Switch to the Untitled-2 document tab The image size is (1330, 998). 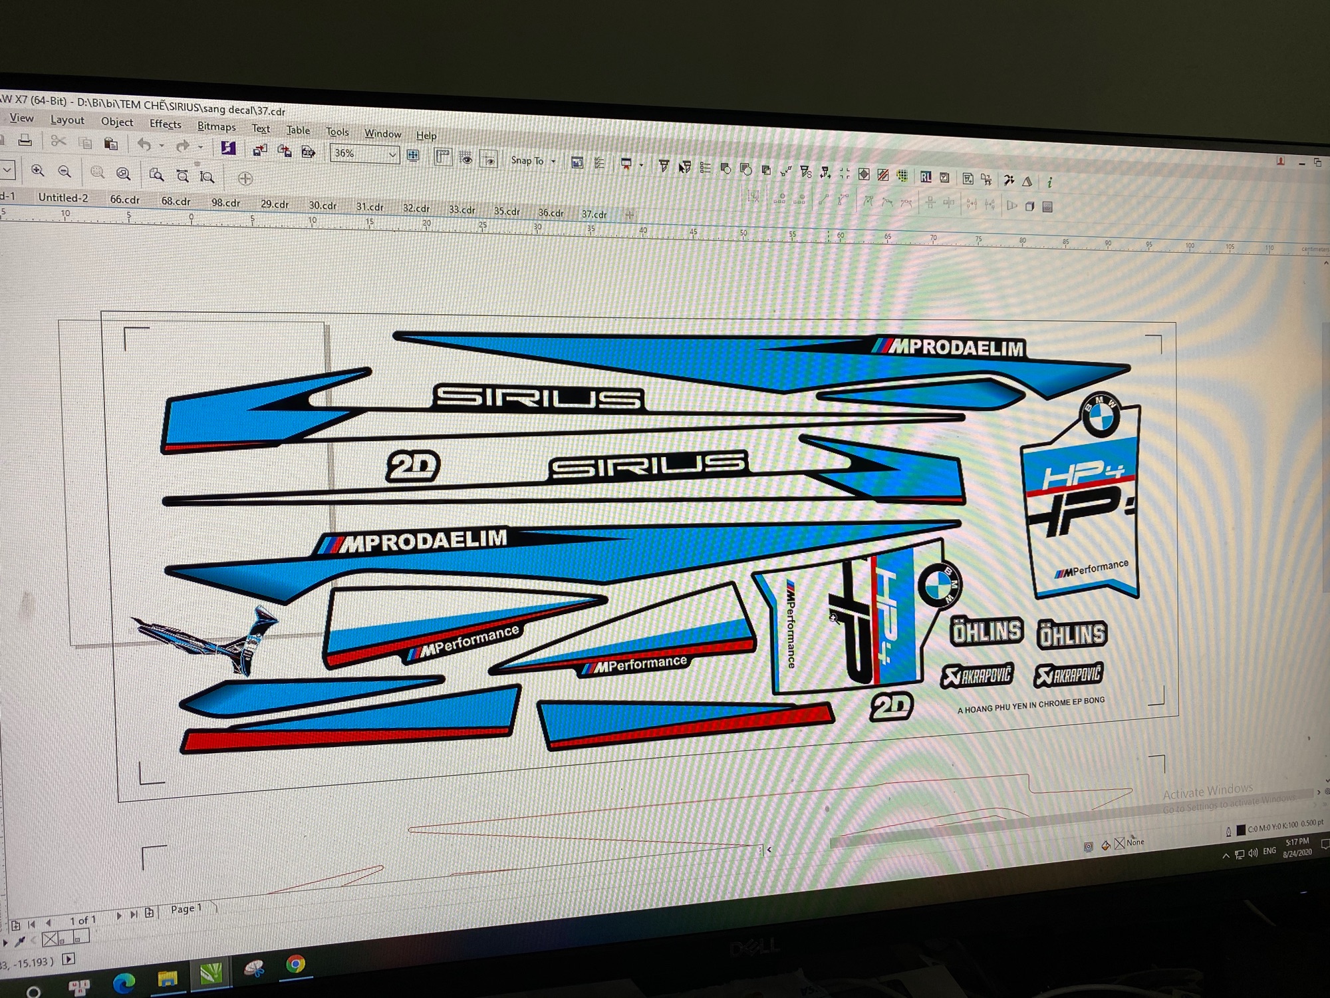[63, 197]
